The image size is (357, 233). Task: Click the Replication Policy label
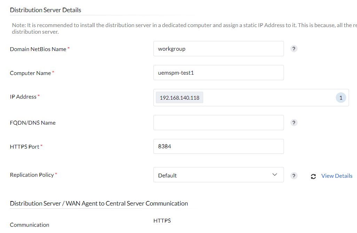[32, 175]
